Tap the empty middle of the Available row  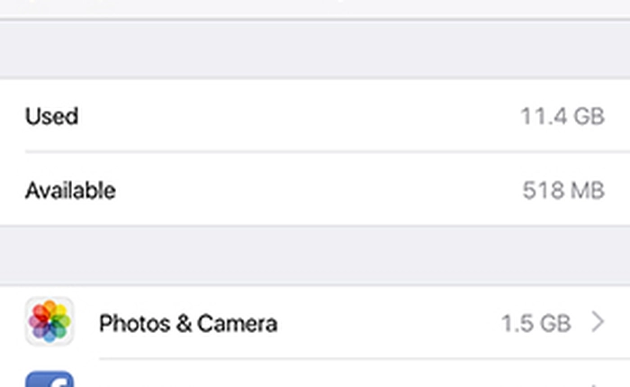(x=315, y=191)
